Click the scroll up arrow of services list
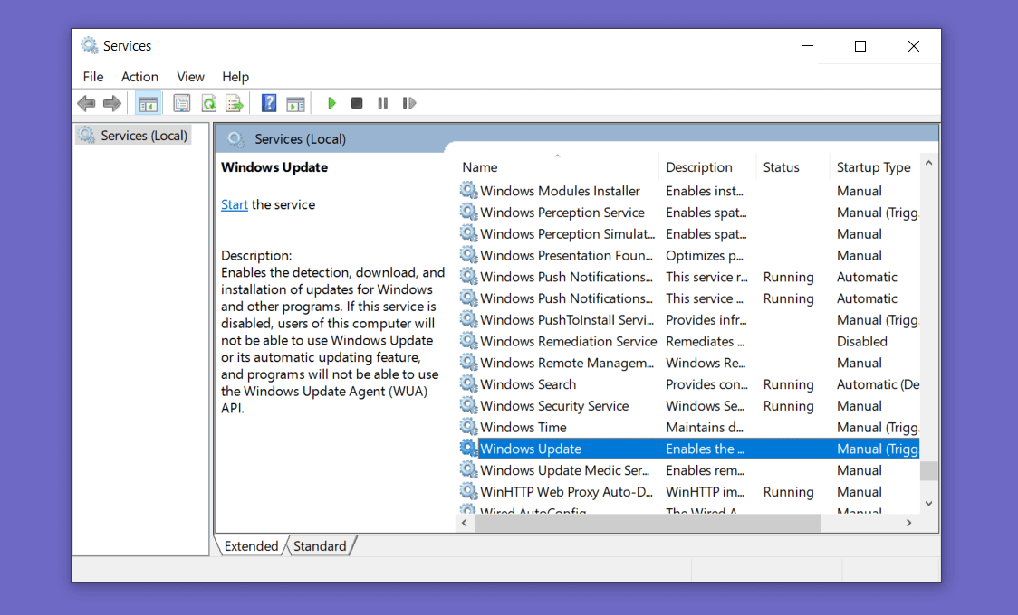The height and width of the screenshot is (615, 1018). [x=928, y=164]
